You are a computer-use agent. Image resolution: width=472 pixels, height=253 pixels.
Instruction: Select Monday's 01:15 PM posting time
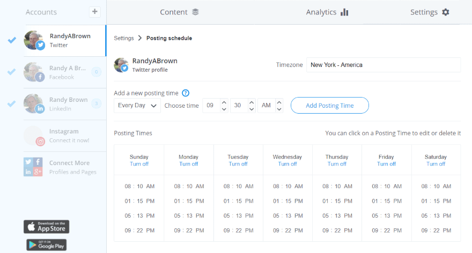(189, 201)
